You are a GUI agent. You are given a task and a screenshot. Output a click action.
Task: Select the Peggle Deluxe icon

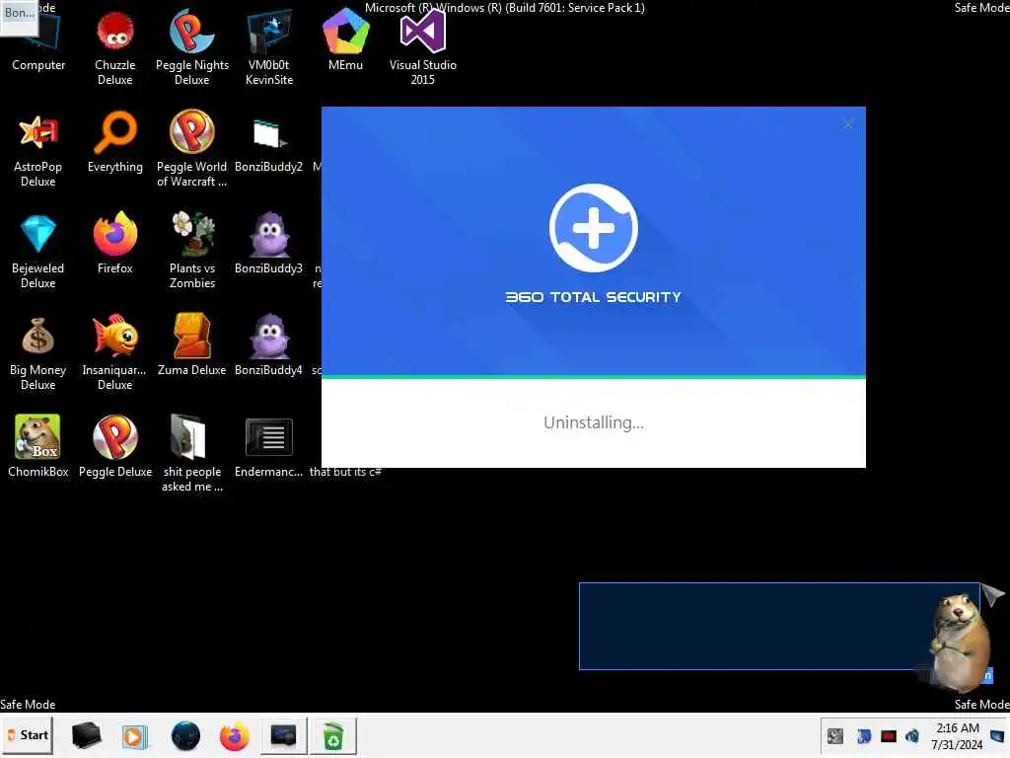tap(115, 446)
